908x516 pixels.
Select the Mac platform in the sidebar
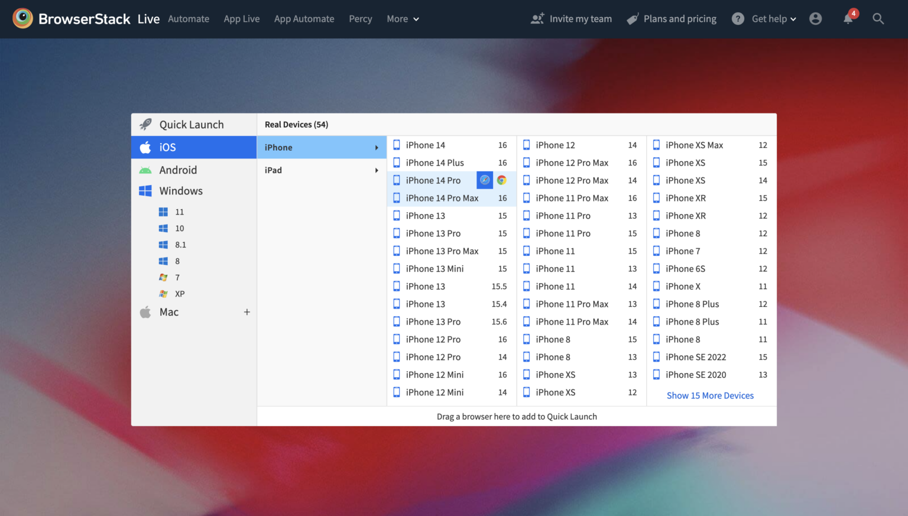169,311
